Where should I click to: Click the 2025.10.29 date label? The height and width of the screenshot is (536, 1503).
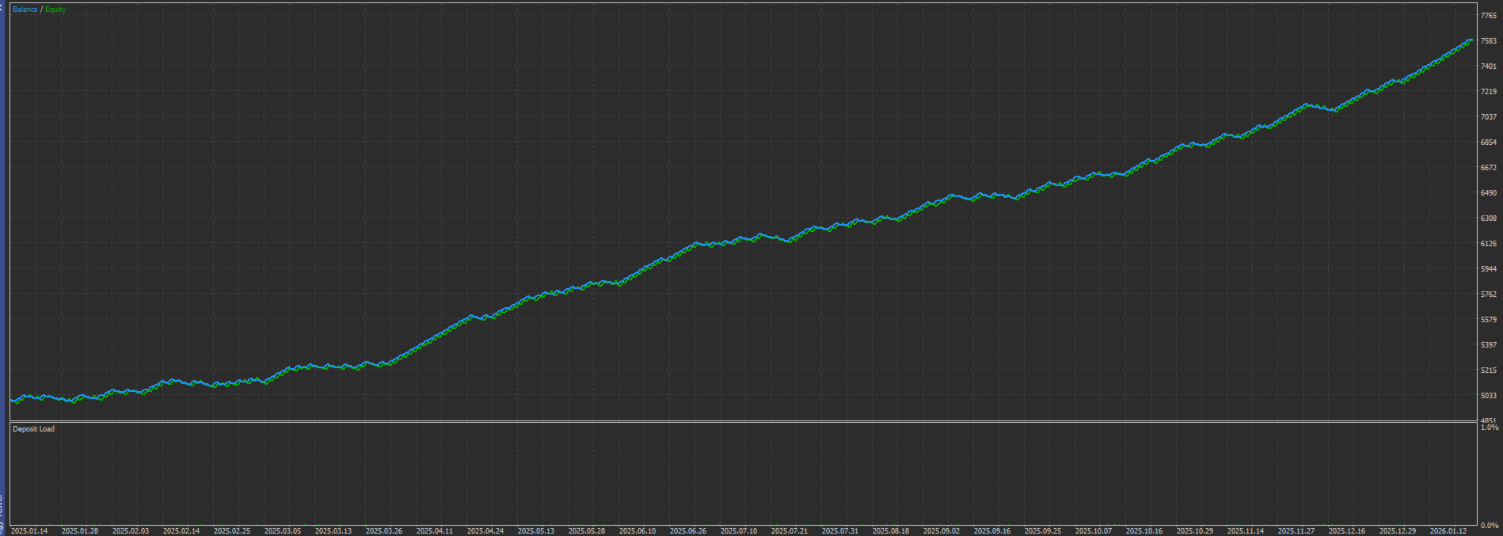tap(1195, 531)
